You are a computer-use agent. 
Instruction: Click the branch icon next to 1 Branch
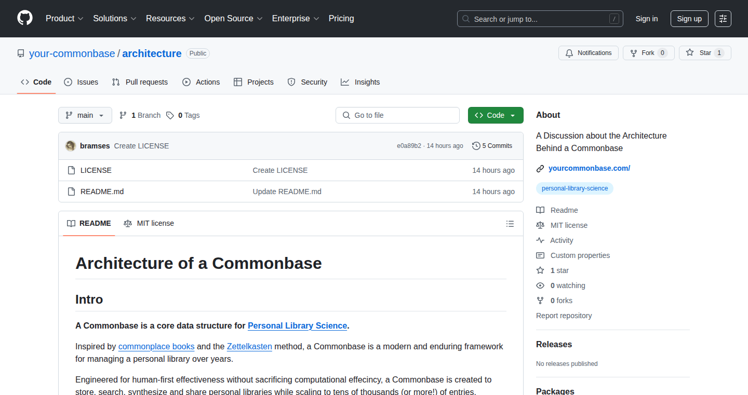point(123,115)
